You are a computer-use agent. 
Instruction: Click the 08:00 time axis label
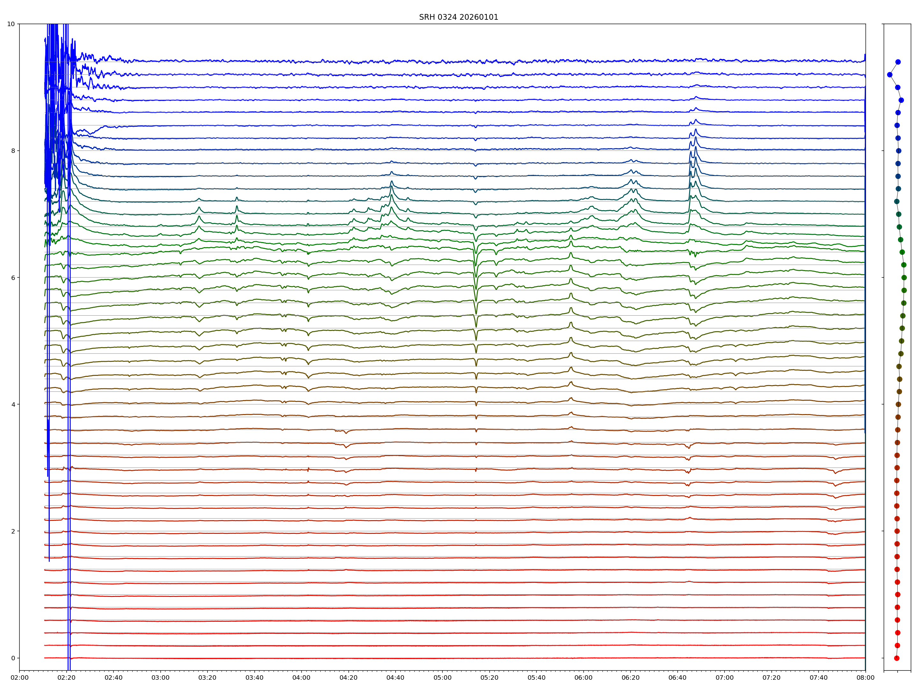(x=865, y=677)
